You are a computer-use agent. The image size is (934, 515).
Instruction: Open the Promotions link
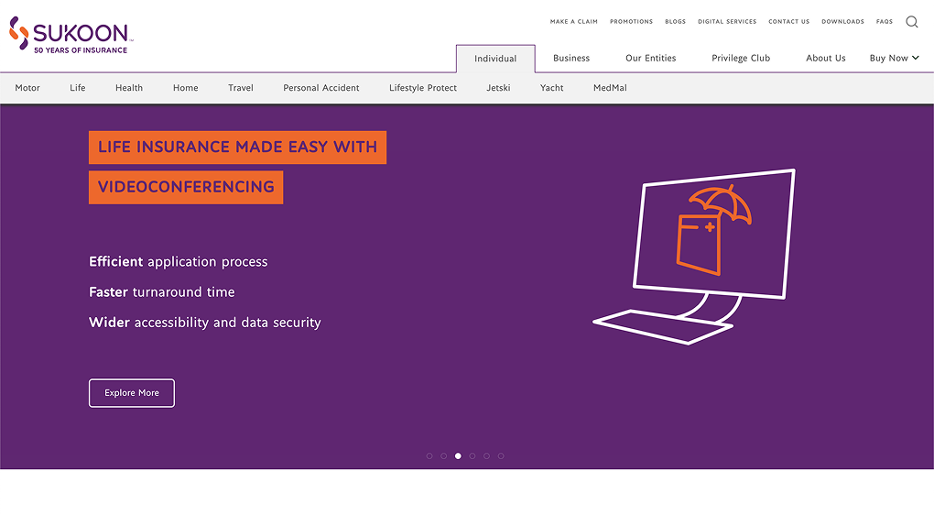coord(632,21)
